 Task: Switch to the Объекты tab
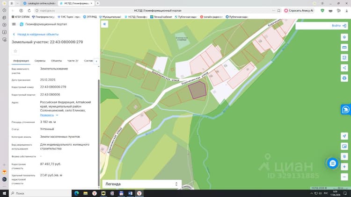tap(56, 61)
